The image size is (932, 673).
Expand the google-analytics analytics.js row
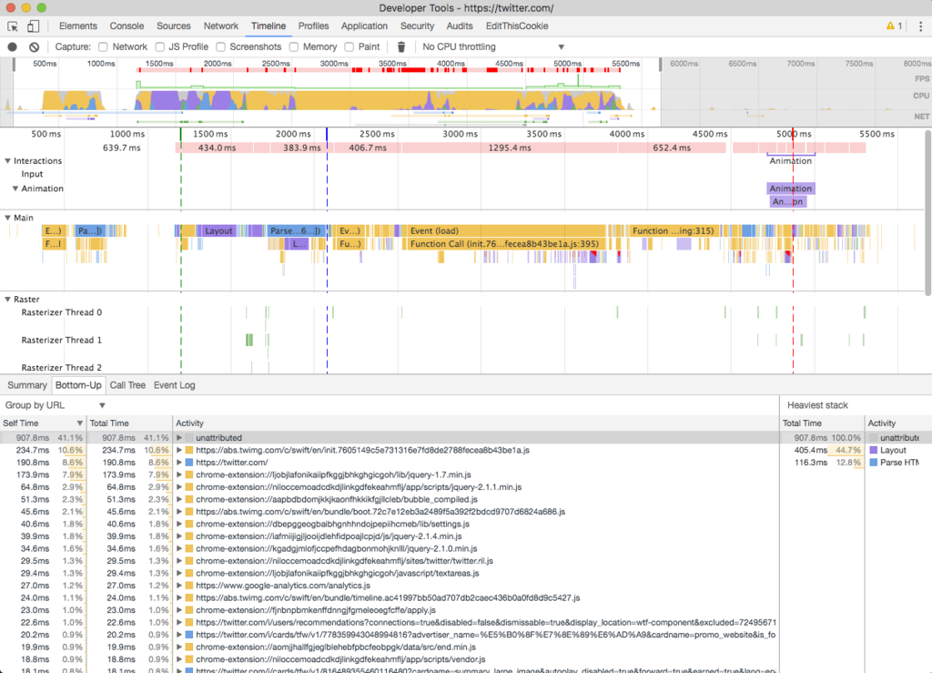click(179, 586)
